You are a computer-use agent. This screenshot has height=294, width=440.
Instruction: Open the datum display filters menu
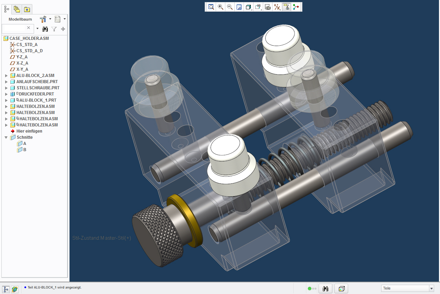point(277,7)
